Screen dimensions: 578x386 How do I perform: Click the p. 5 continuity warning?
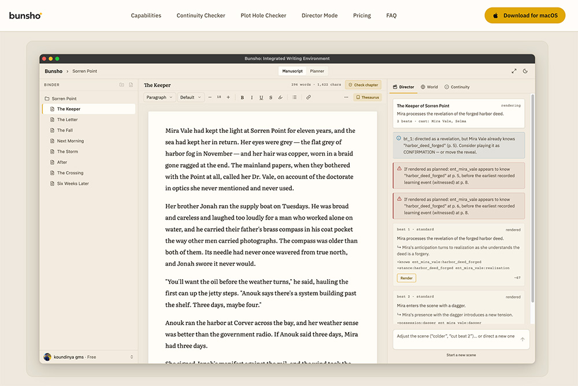[458, 176]
